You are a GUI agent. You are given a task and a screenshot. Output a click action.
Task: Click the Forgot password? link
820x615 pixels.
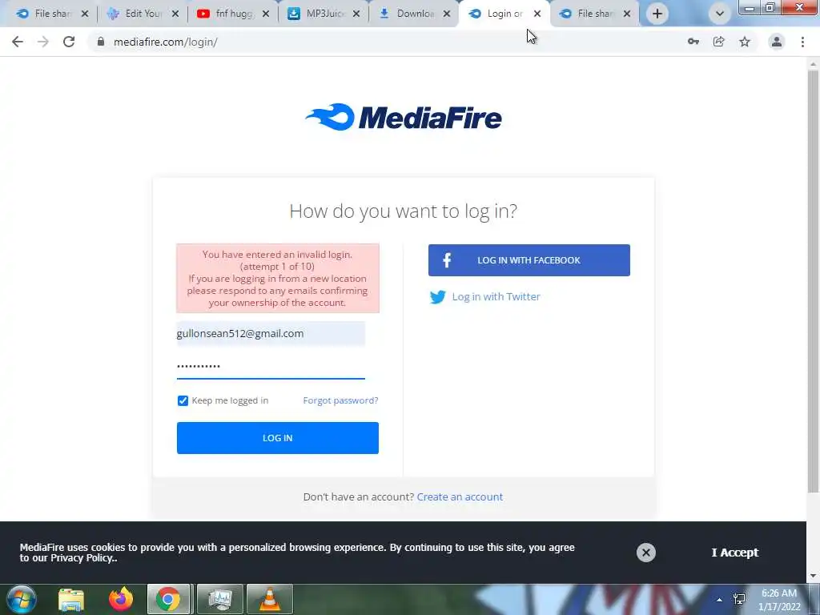(340, 400)
